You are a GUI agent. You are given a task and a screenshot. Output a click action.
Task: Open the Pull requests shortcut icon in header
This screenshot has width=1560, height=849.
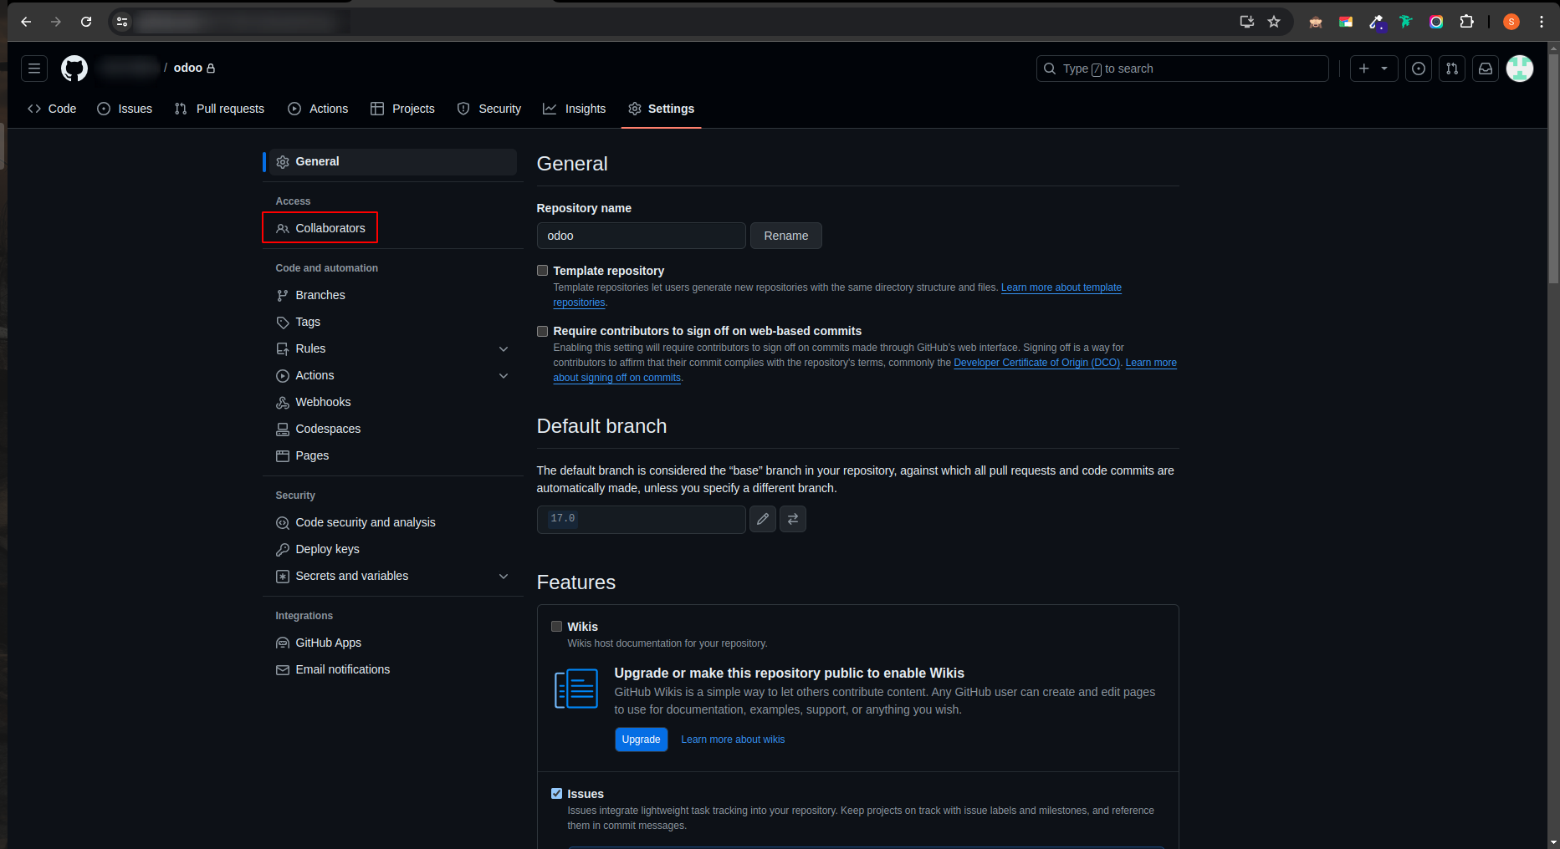[x=1452, y=69]
